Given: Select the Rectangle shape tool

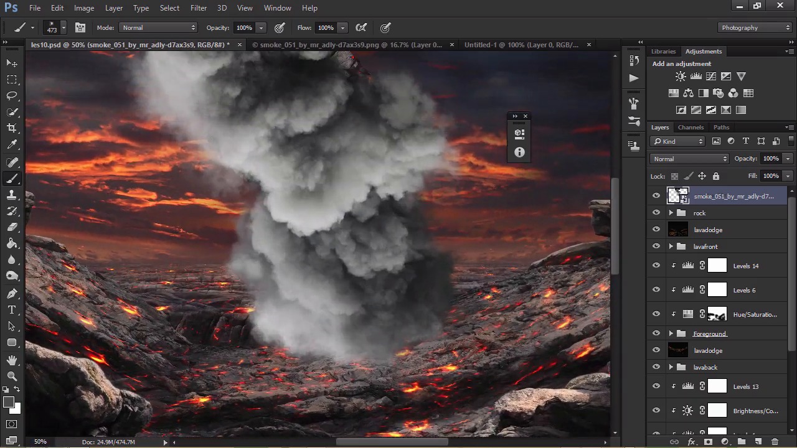Looking at the screenshot, I should (12, 342).
